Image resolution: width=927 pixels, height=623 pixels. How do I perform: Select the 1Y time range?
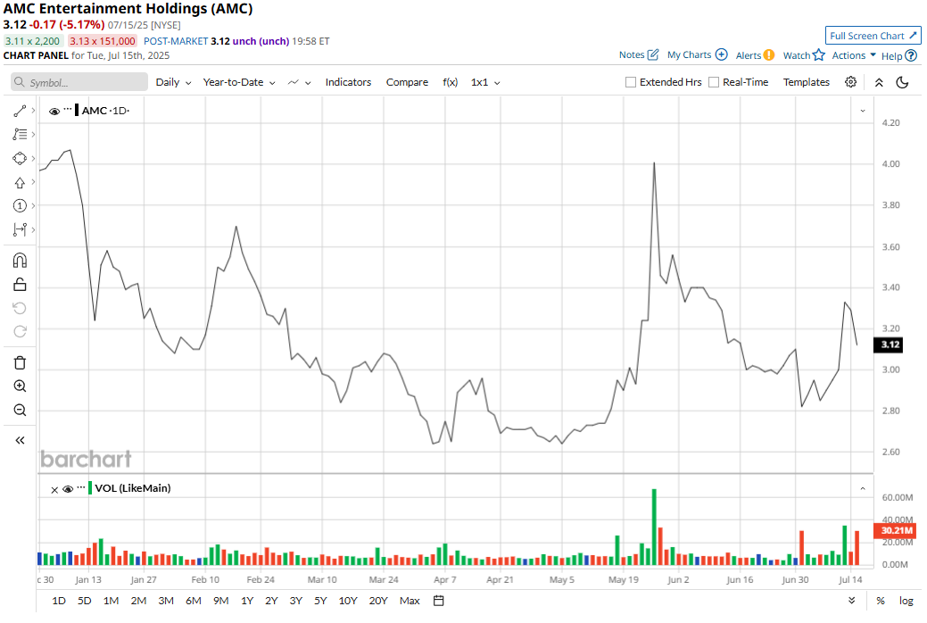point(247,601)
